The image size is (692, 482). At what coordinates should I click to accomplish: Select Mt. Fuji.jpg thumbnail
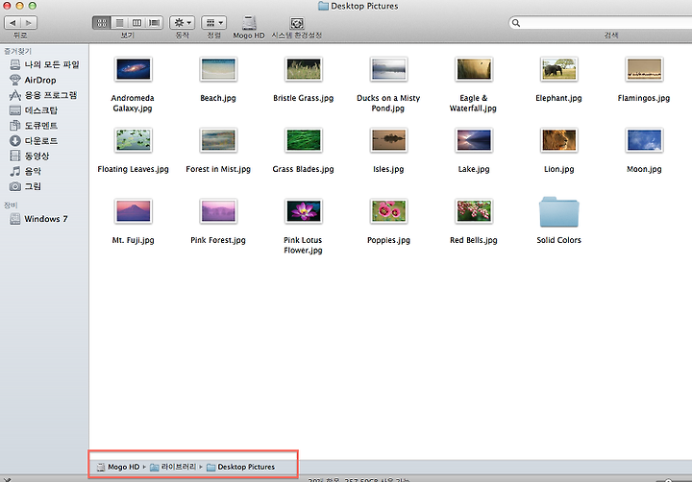pos(134,211)
